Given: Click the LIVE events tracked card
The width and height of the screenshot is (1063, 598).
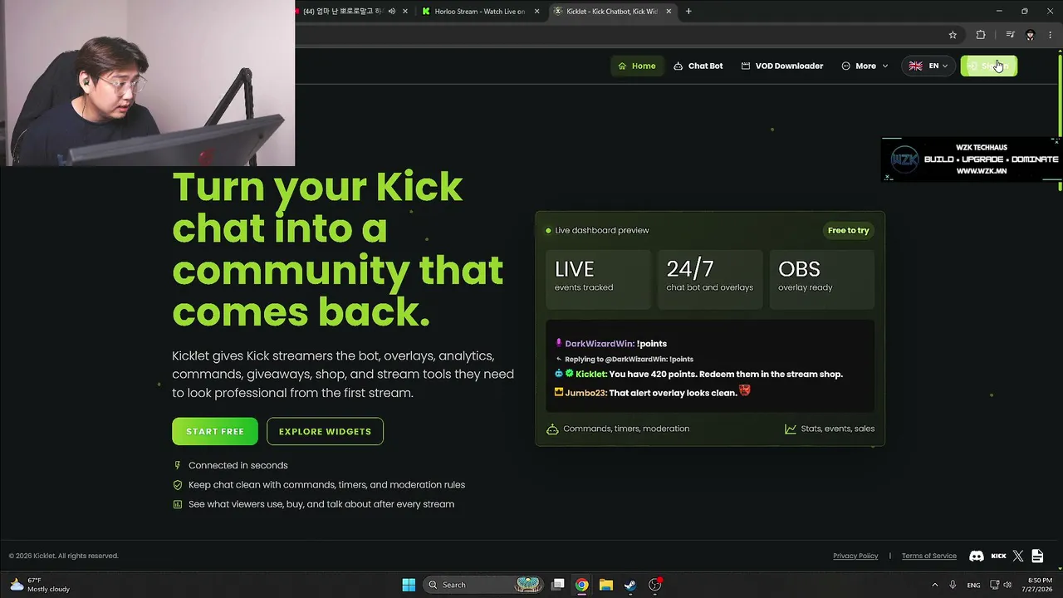Looking at the screenshot, I should pyautogui.click(x=598, y=279).
